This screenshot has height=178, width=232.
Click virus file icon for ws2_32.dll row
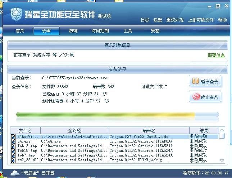[13, 160]
